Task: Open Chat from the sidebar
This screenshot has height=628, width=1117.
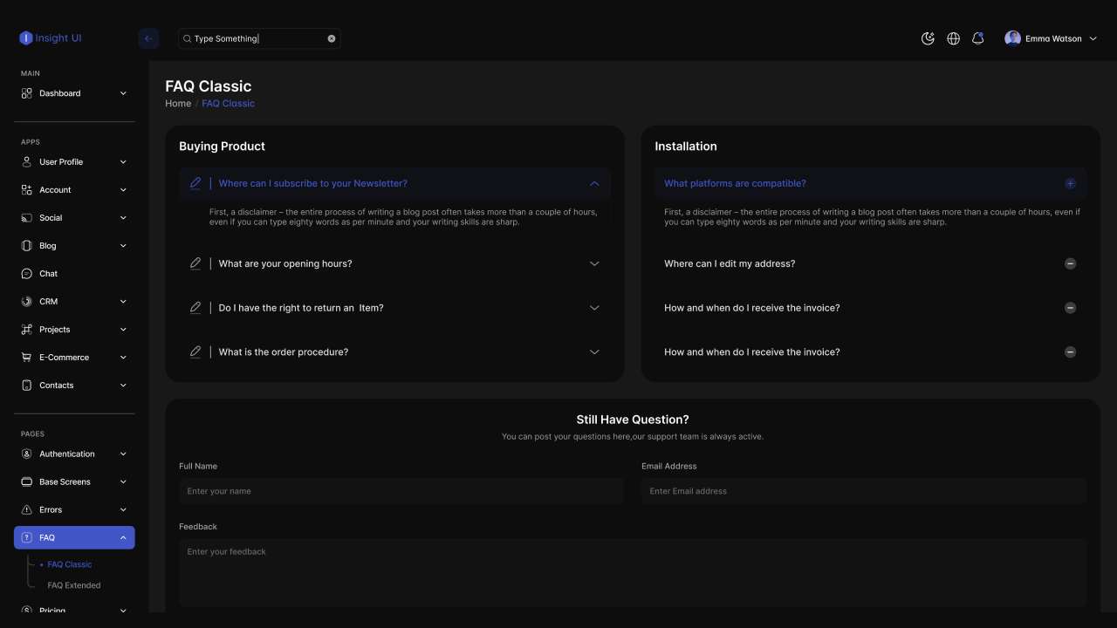Action: pos(49,274)
